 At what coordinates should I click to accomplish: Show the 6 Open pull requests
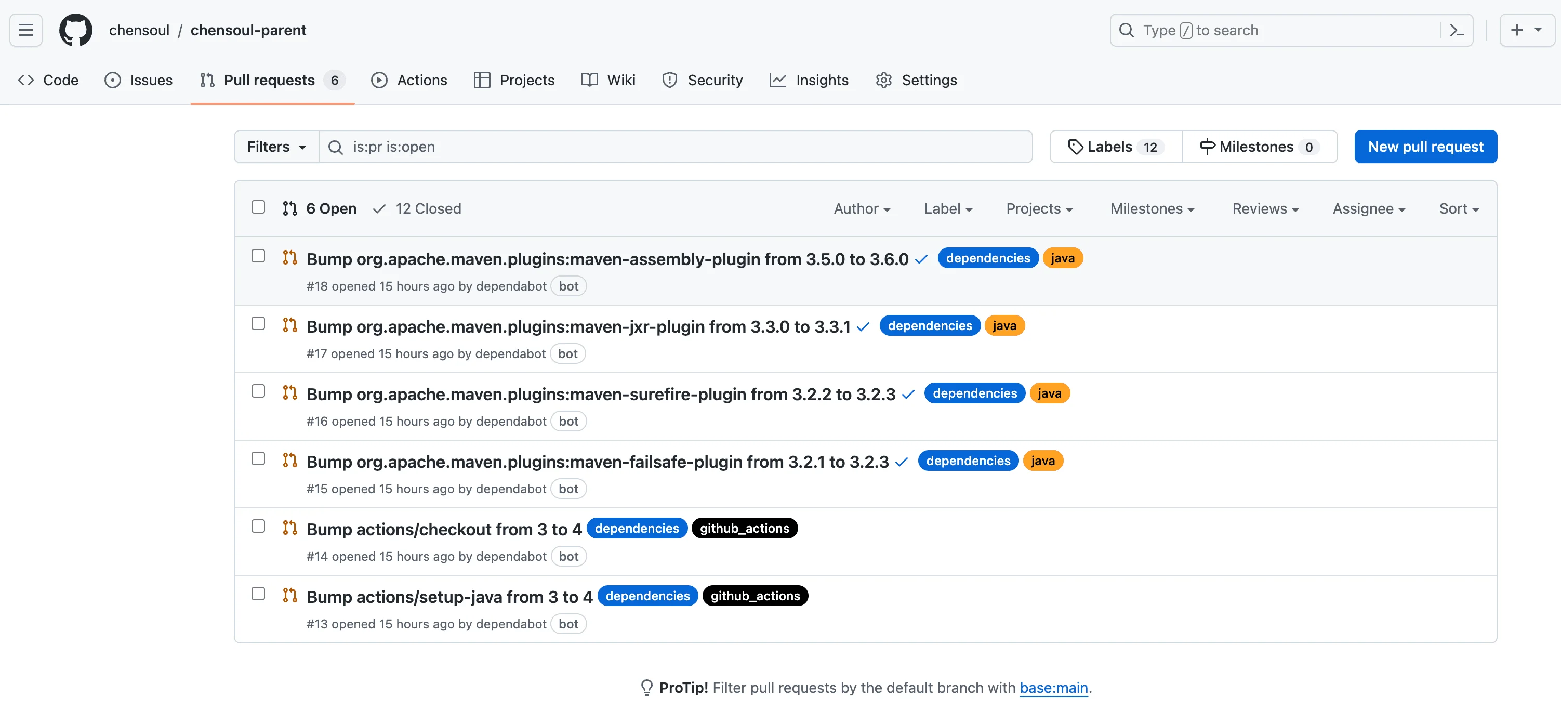pyautogui.click(x=320, y=208)
